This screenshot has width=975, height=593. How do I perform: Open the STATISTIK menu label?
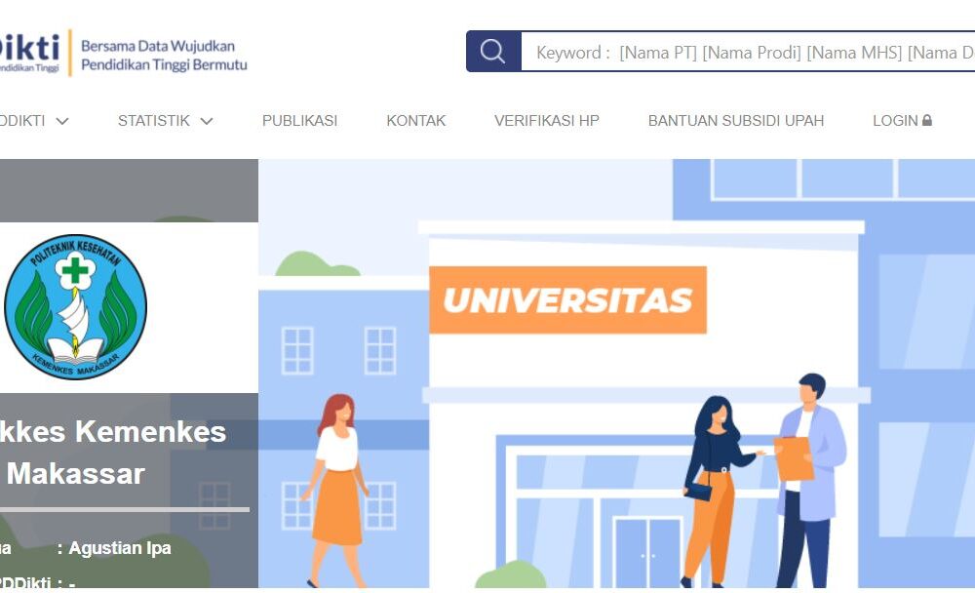pyautogui.click(x=154, y=121)
